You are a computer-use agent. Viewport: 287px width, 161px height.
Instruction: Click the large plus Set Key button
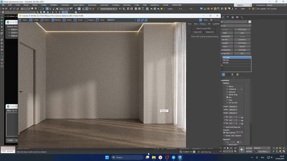pos(242,150)
